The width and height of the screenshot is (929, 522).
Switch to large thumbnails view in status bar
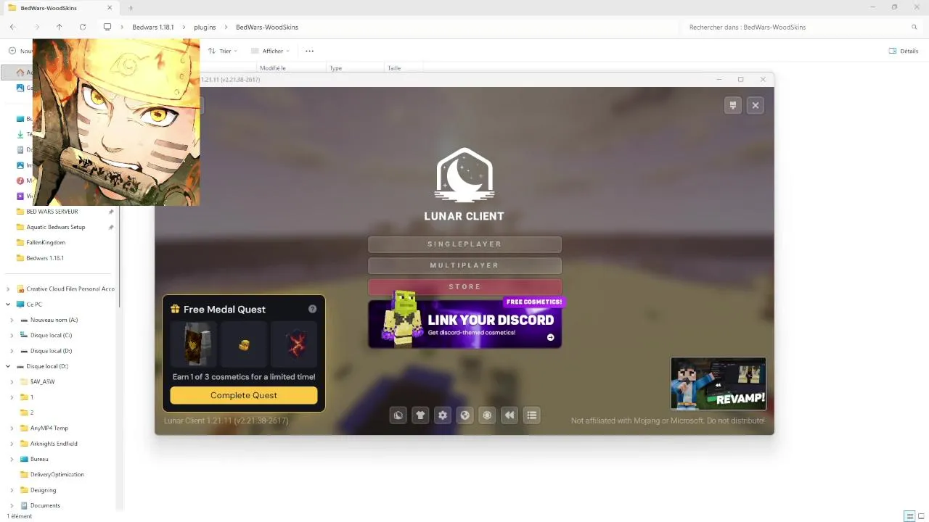(920, 516)
